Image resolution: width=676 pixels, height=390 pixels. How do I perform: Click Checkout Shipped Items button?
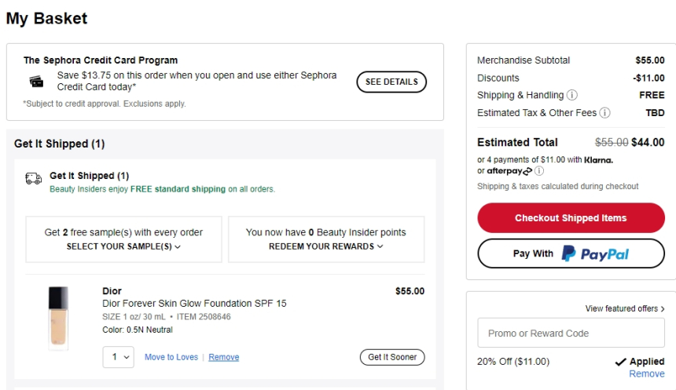(571, 218)
